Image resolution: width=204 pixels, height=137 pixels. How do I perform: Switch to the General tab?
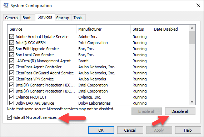point(12,18)
